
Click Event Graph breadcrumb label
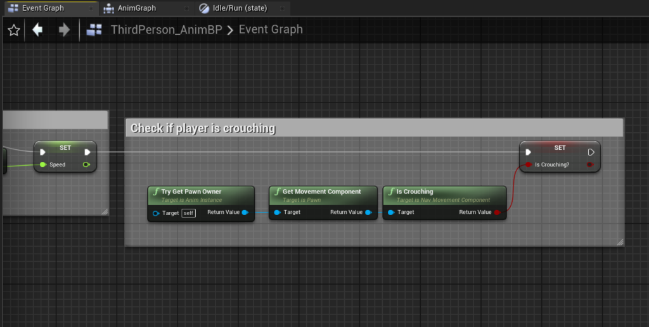coord(271,30)
